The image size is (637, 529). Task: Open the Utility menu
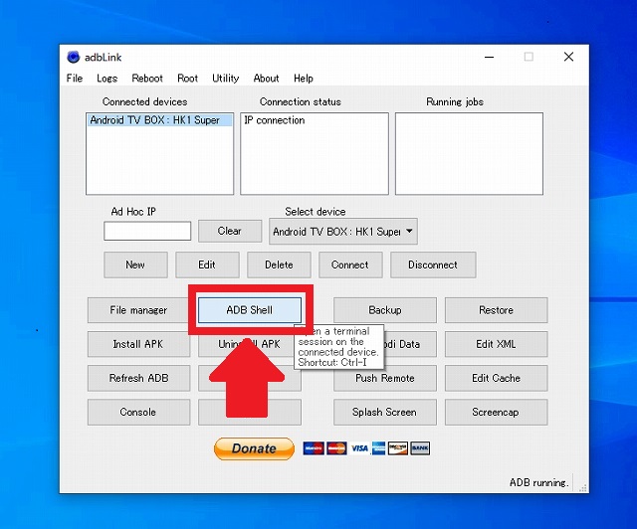(x=226, y=78)
